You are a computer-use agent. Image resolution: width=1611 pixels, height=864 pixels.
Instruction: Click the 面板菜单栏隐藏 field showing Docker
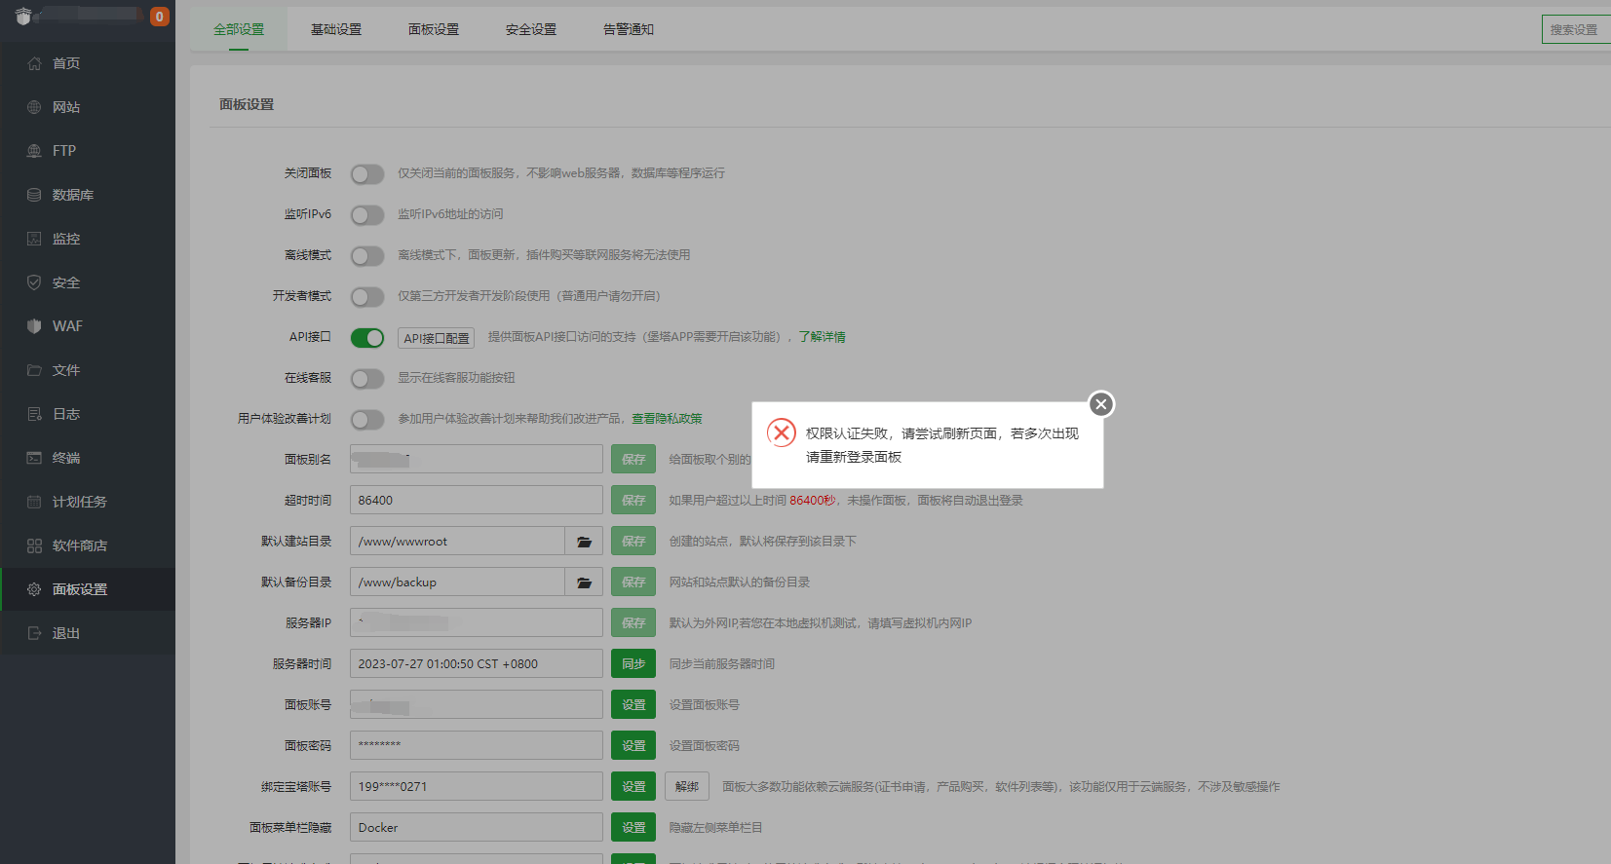coord(477,827)
